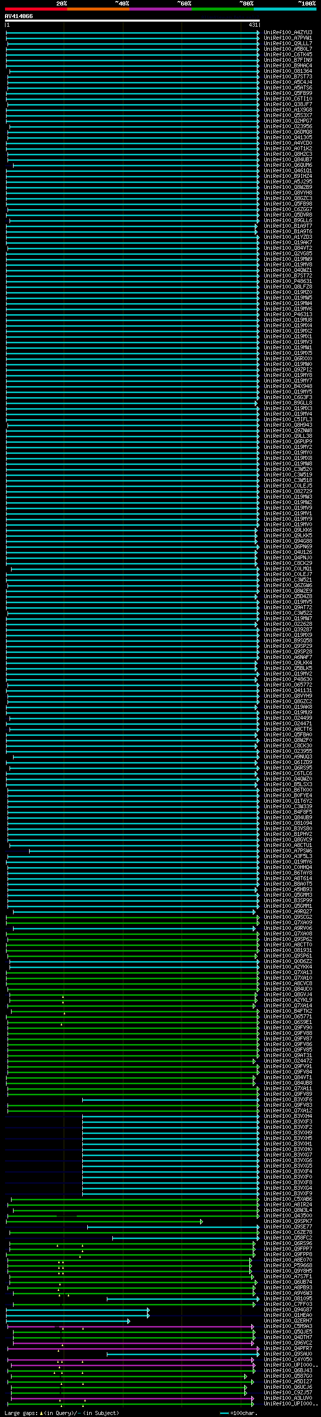Select label UniRef100_B9IHZ4
Image resolution: width=321 pixels, height=1417 pixels.
pyautogui.click(x=288, y=176)
